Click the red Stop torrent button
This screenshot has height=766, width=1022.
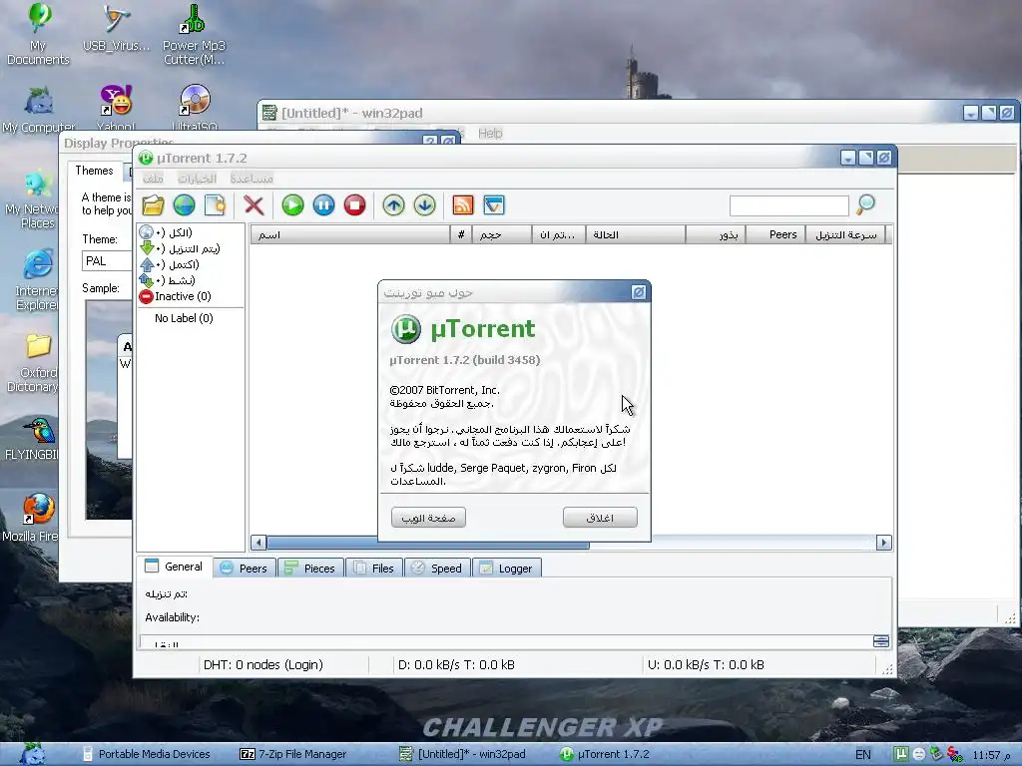point(354,205)
